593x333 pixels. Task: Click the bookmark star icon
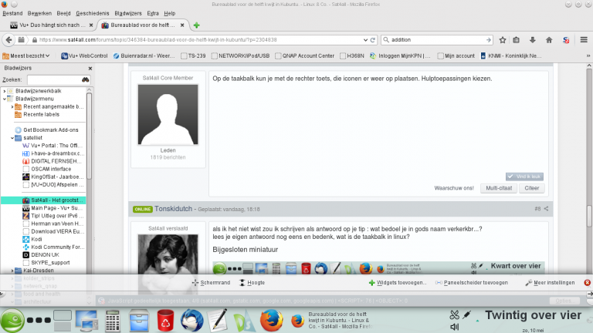[503, 39]
